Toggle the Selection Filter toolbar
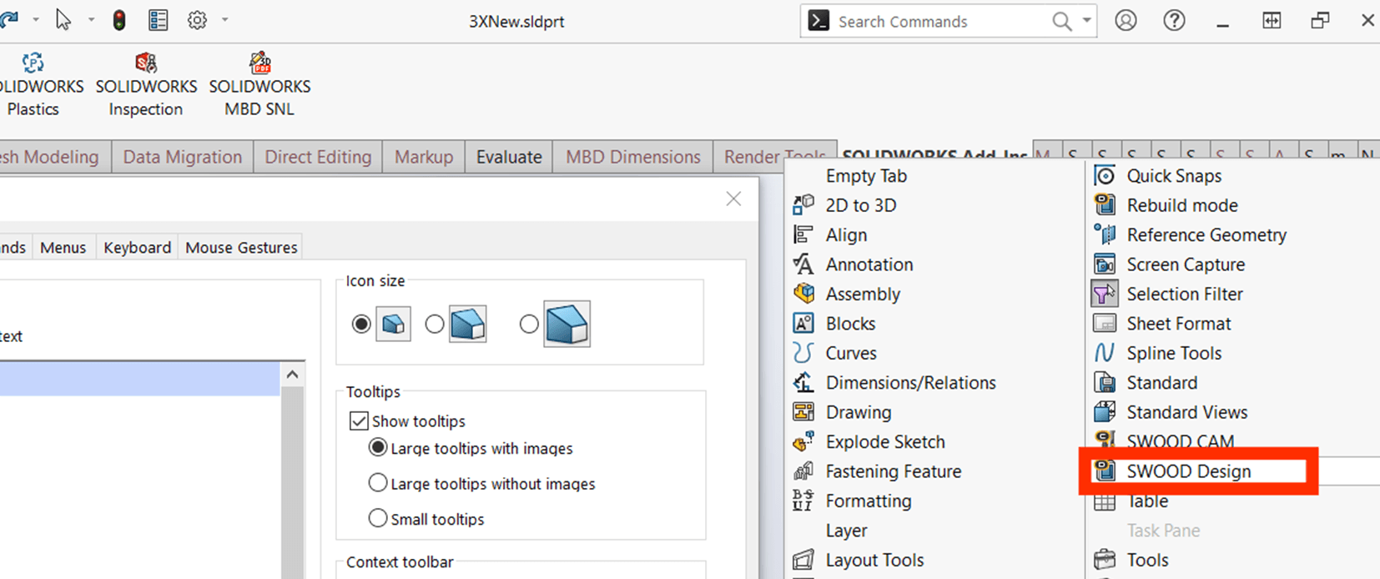The width and height of the screenshot is (1380, 579). click(x=1184, y=295)
